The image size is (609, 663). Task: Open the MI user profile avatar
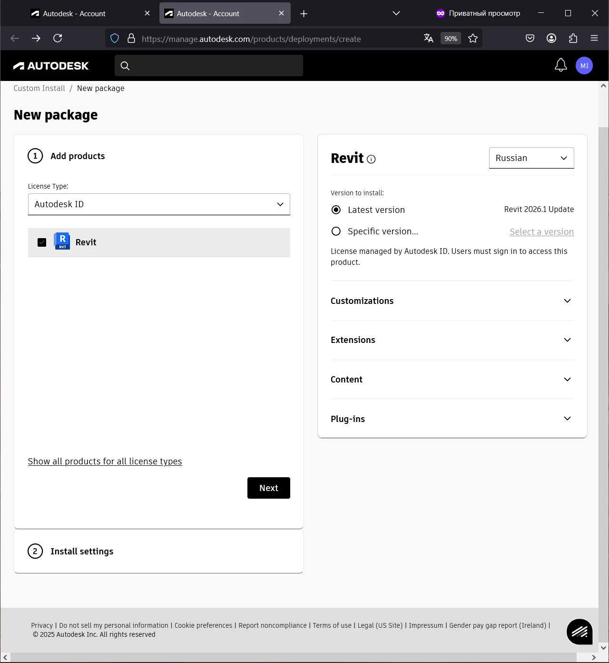(x=584, y=66)
